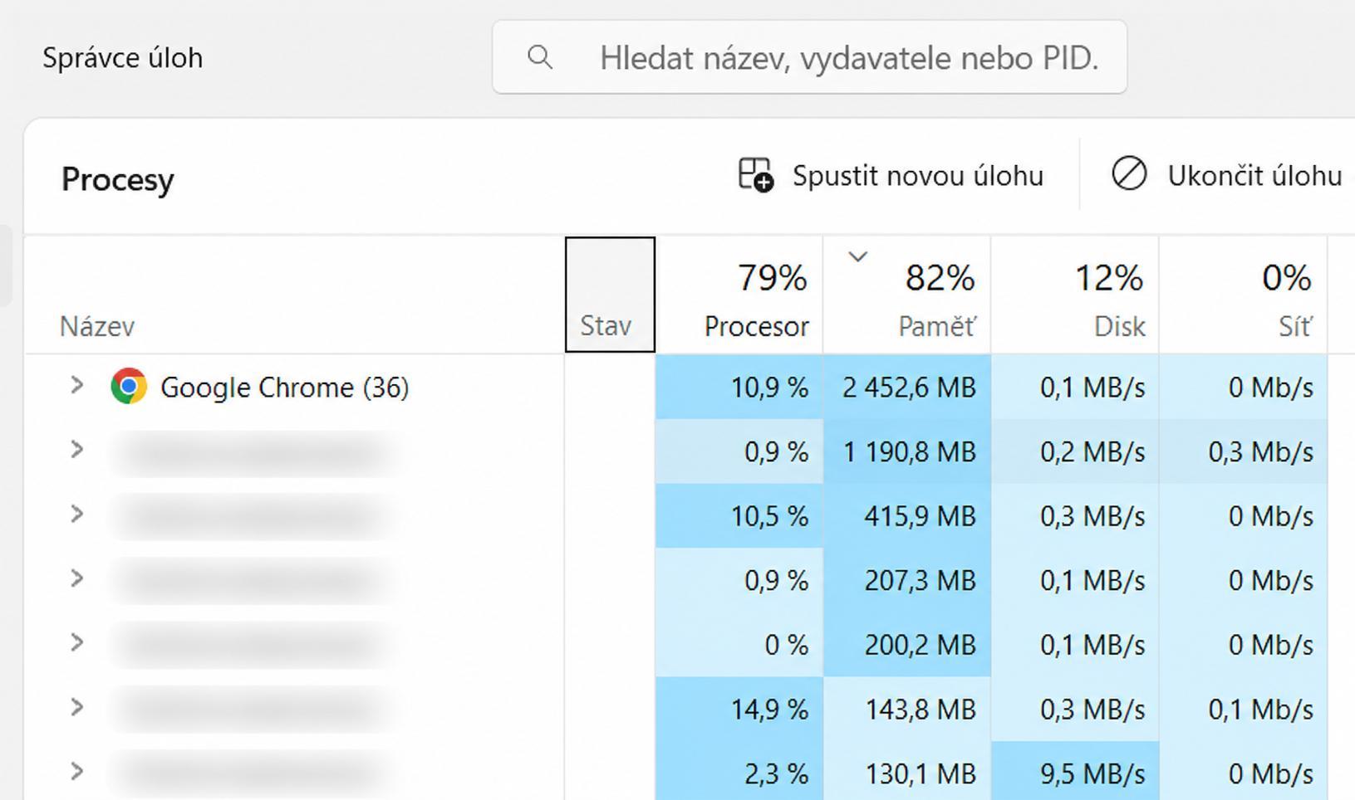Click the 130,1 MB memory cell
Viewport: 1355px width, 800px height.
[x=907, y=771]
